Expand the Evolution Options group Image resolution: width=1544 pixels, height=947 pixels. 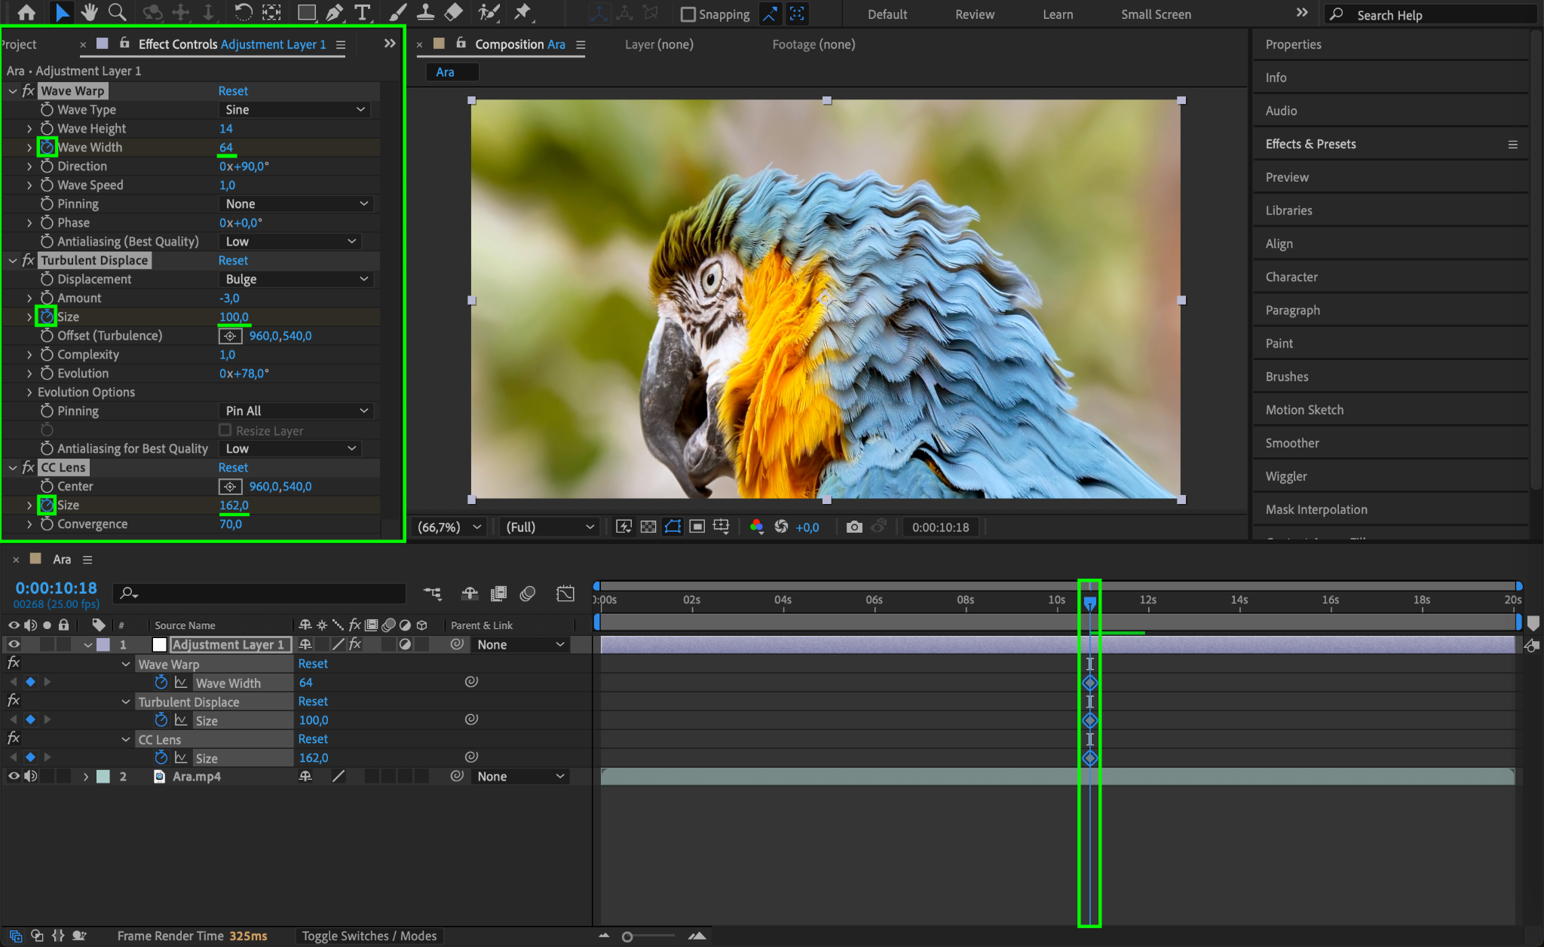coord(29,393)
